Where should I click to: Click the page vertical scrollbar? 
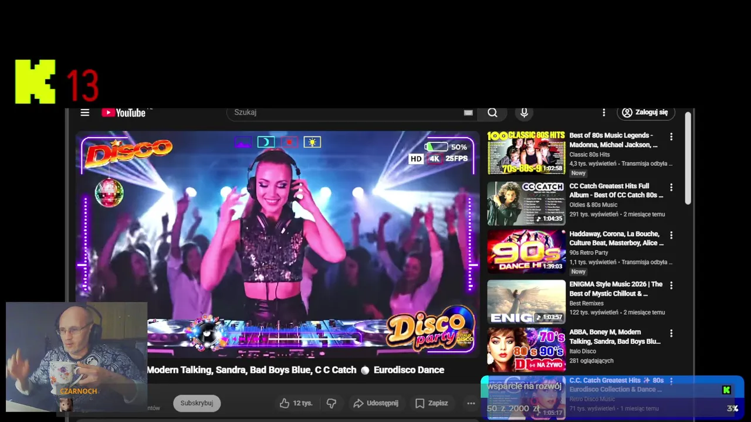688,158
